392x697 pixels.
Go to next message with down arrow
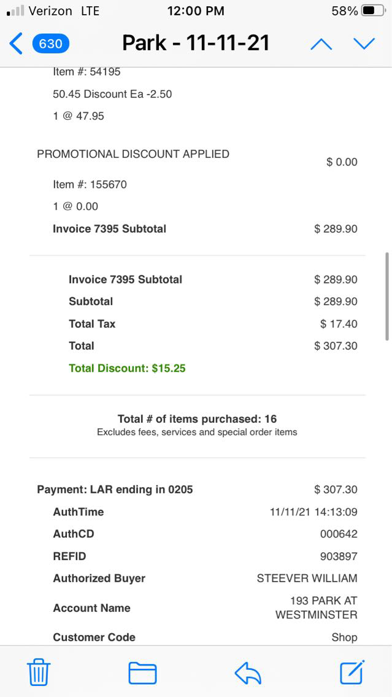pos(364,44)
